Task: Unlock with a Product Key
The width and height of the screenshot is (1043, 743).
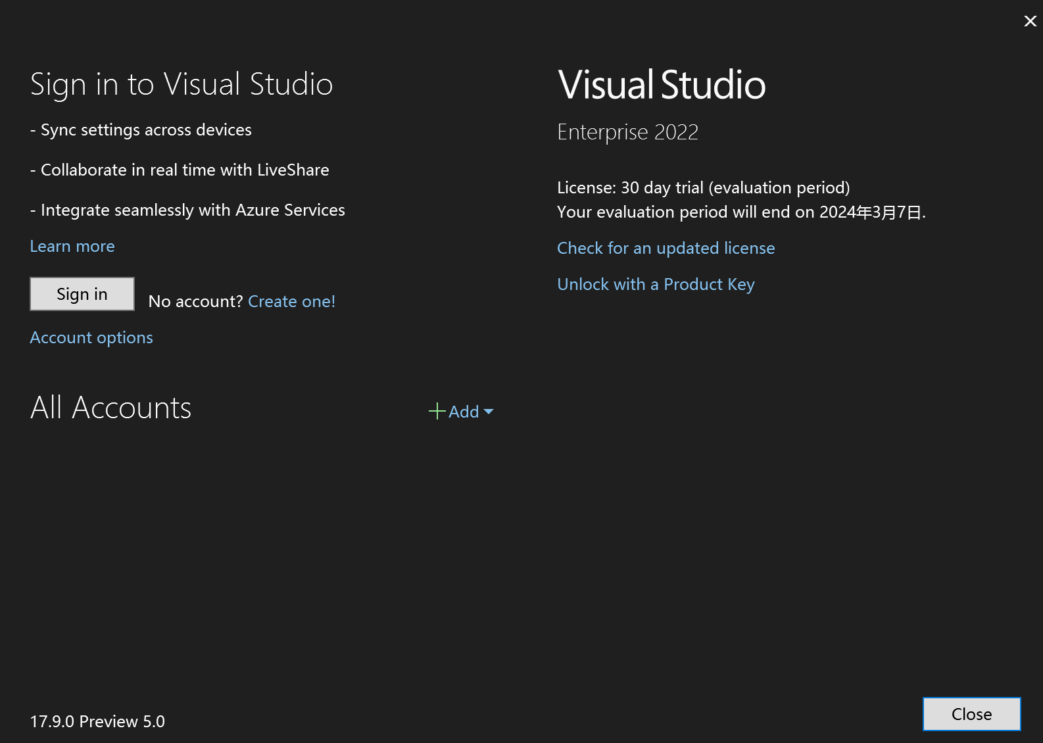Action: click(x=656, y=284)
